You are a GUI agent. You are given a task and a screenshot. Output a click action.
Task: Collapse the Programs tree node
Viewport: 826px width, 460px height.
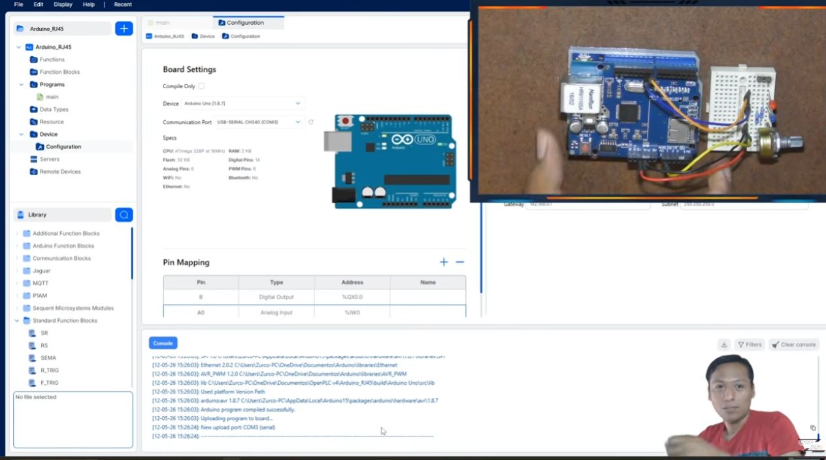point(22,84)
